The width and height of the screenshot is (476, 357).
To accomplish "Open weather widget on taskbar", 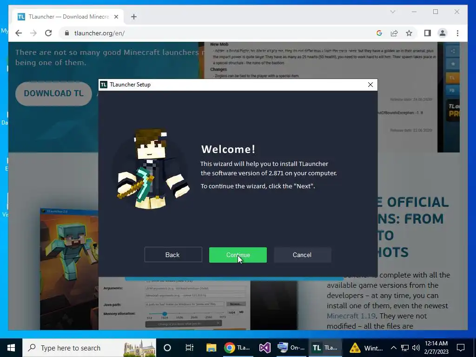I will tap(366, 348).
